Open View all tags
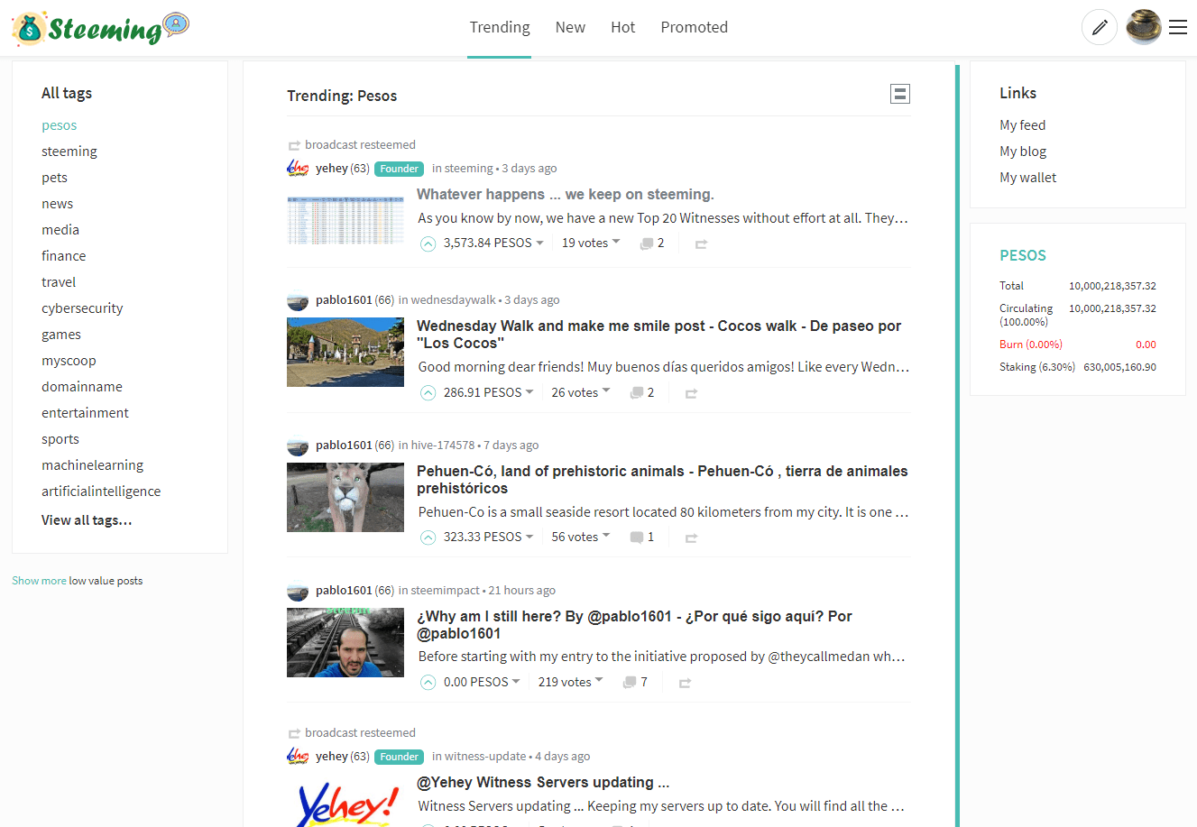The image size is (1197, 827). (87, 520)
